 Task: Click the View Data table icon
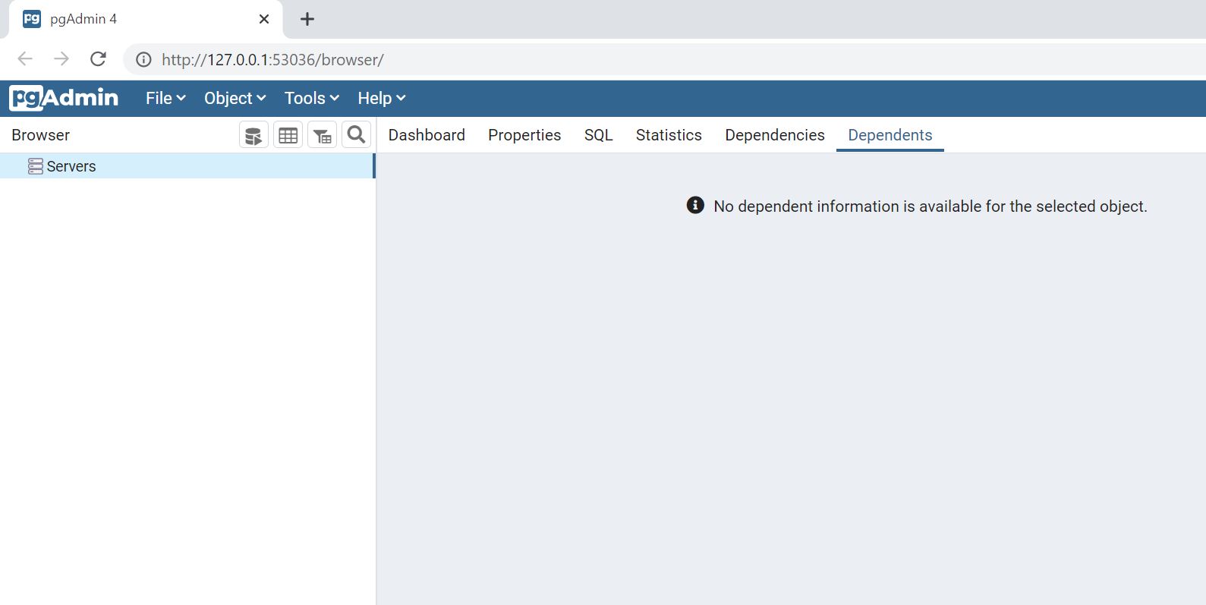288,135
